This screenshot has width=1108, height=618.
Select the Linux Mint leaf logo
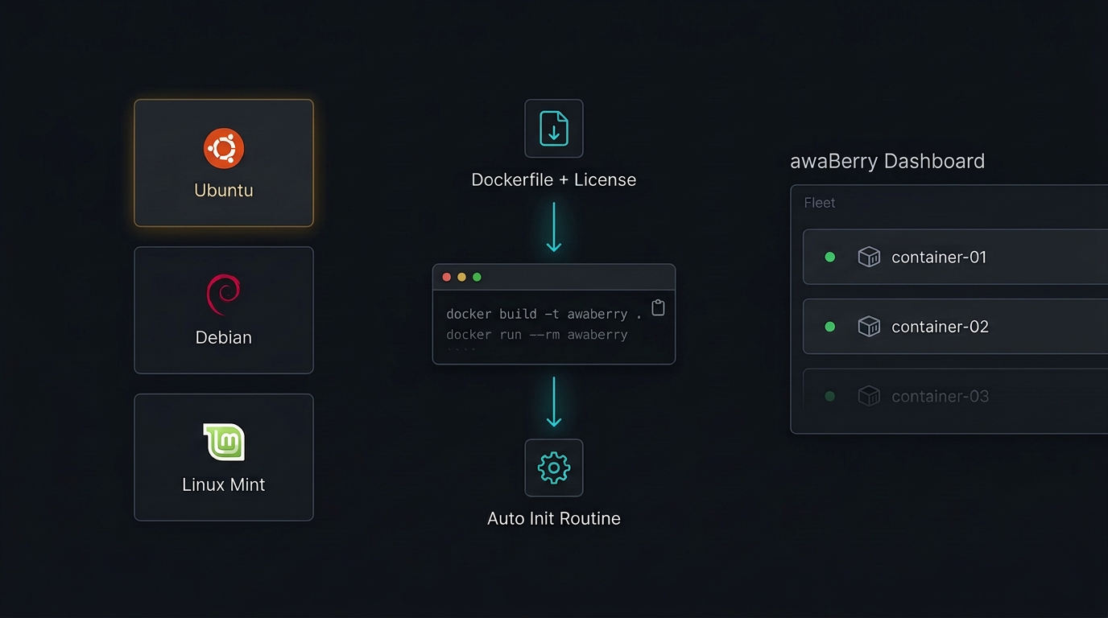pos(223,441)
